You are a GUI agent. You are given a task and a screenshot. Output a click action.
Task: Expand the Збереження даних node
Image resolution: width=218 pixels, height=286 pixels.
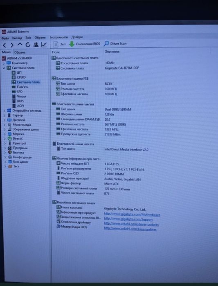point(5,130)
